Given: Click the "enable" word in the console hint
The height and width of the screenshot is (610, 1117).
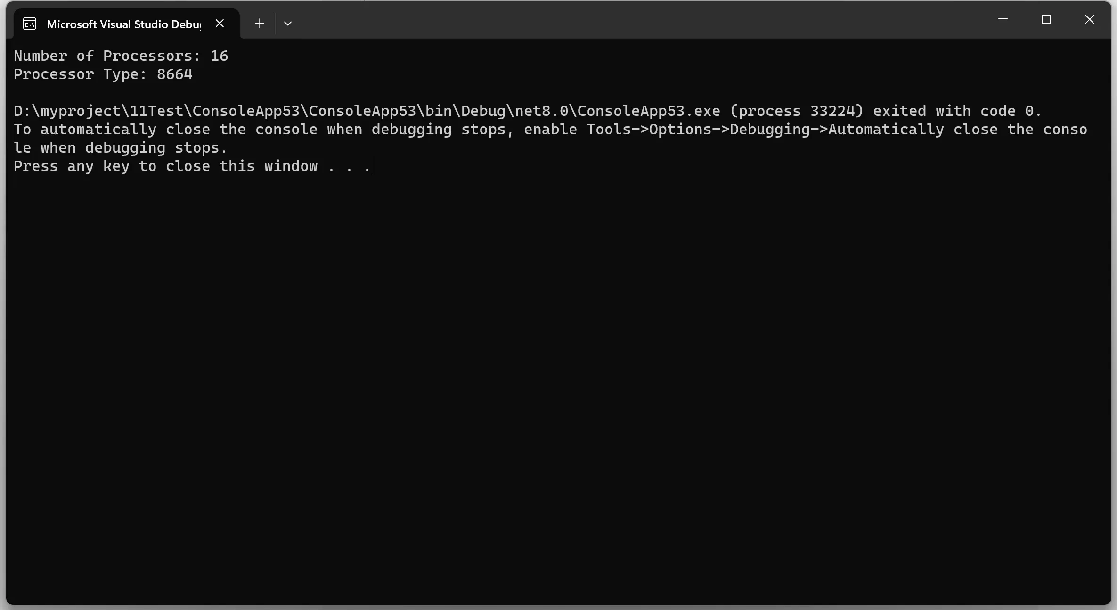Looking at the screenshot, I should [x=551, y=129].
